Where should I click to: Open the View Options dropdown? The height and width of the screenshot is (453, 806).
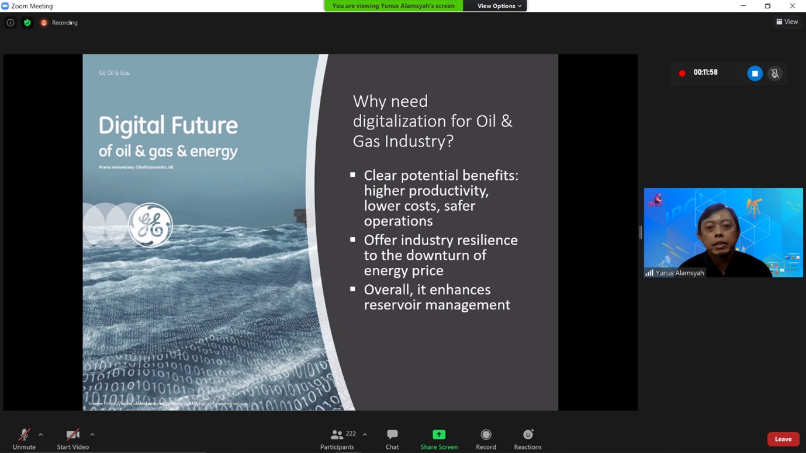coord(499,6)
